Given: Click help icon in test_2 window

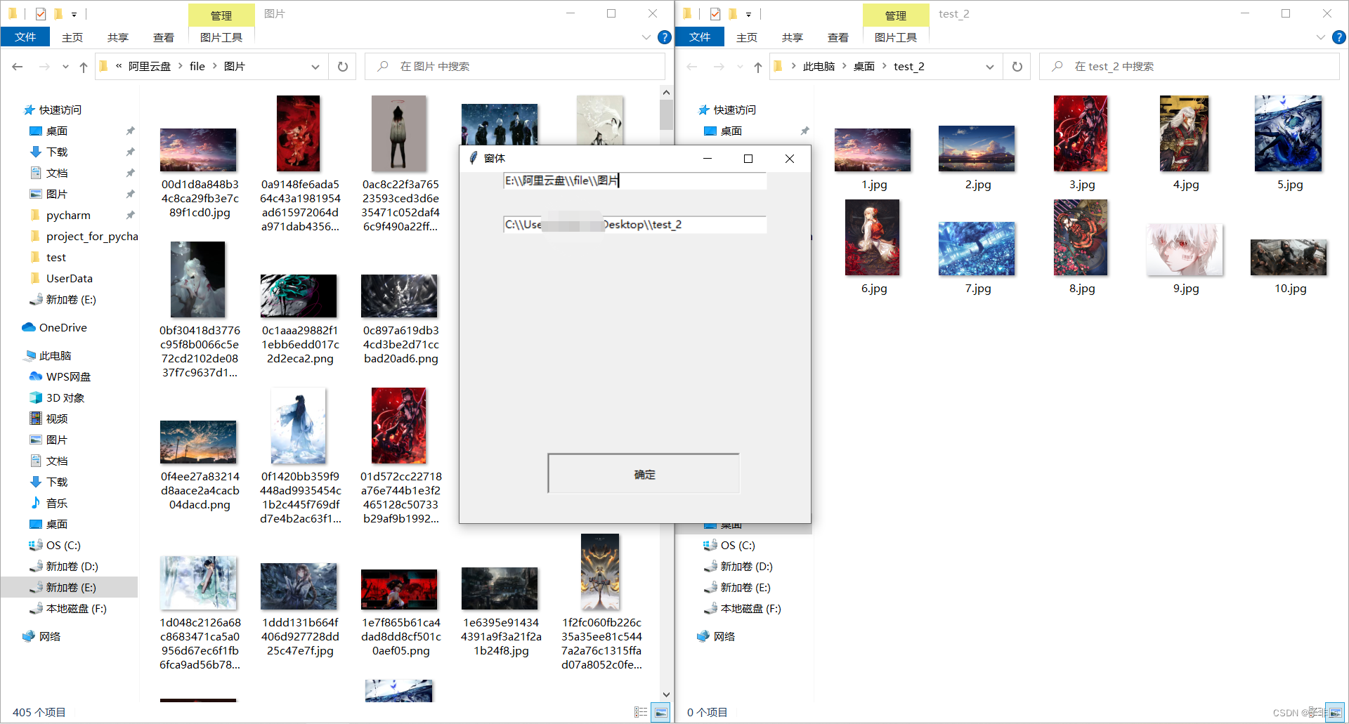Looking at the screenshot, I should [x=1339, y=37].
